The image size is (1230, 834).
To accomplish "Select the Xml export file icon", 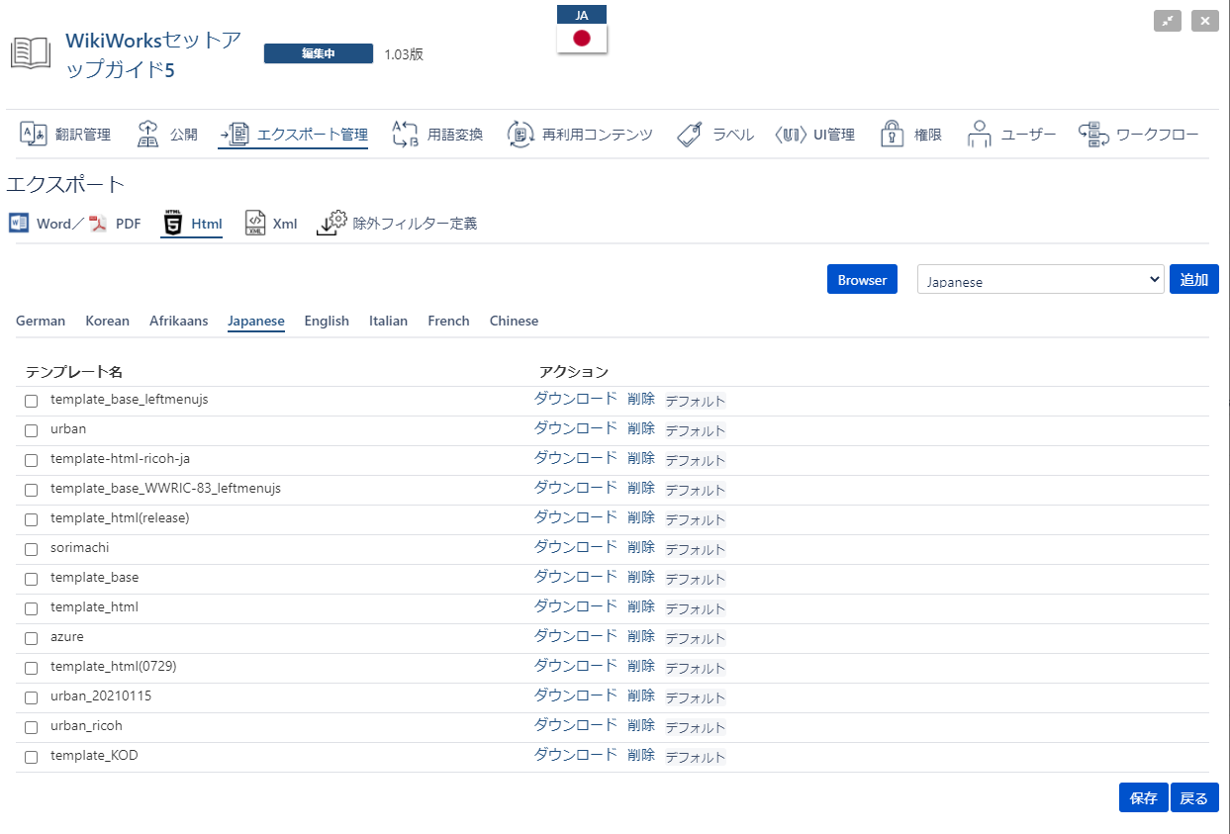I will (255, 224).
